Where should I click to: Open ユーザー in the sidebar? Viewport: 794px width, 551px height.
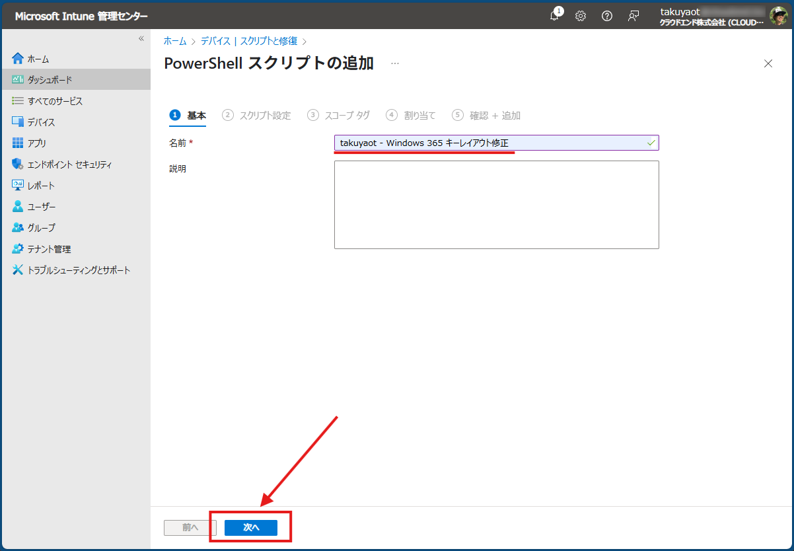coord(76,207)
